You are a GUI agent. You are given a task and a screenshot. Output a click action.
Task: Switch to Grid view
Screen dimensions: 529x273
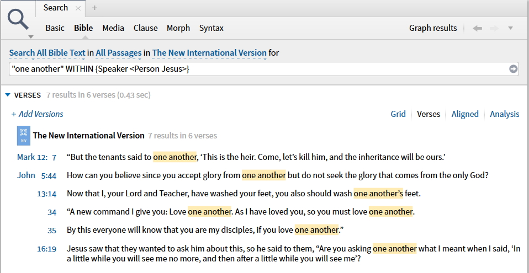[x=398, y=114]
